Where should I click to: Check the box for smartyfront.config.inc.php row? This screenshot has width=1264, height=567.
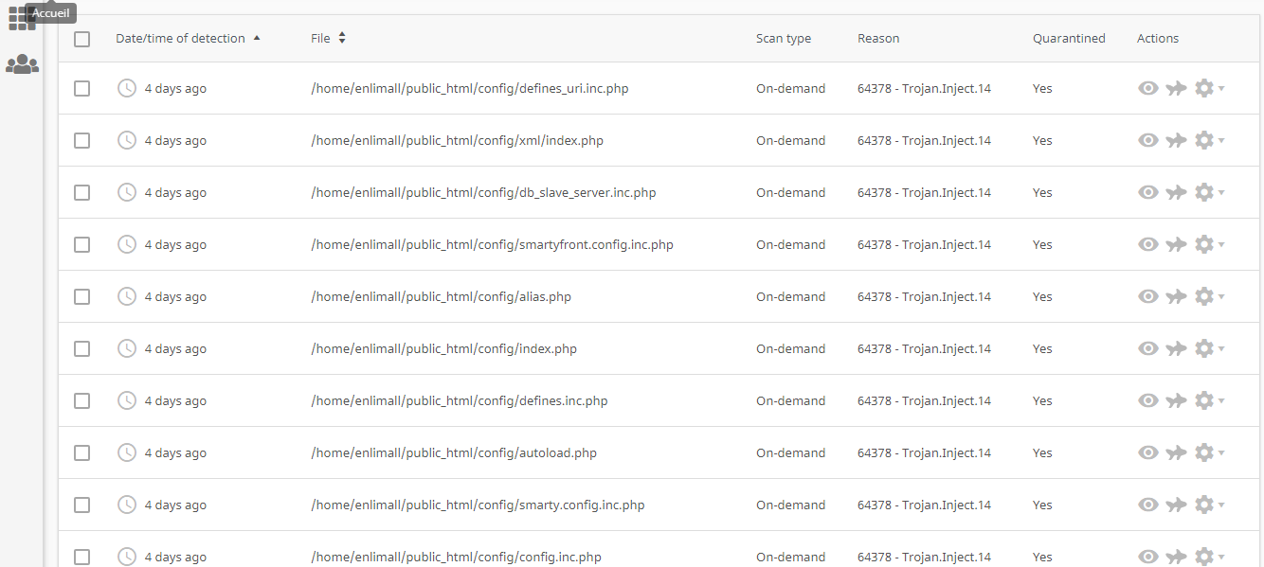(81, 244)
